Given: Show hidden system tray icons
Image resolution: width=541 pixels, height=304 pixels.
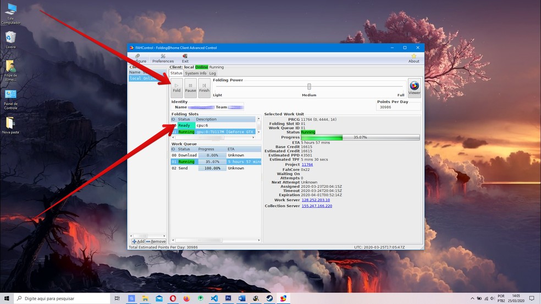Looking at the screenshot, I should pos(472,299).
